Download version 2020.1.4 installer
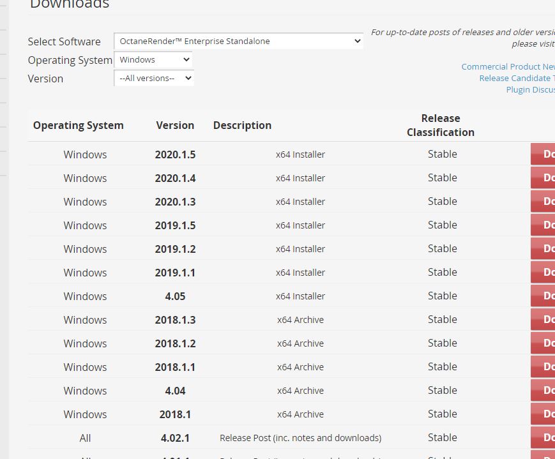555x459 pixels. pos(543,177)
